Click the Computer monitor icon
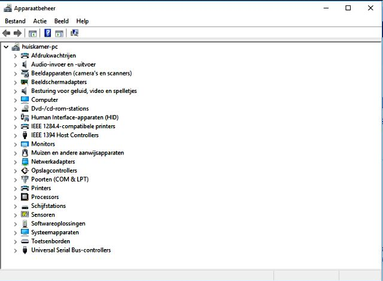The width and height of the screenshot is (383, 281). tap(25, 100)
